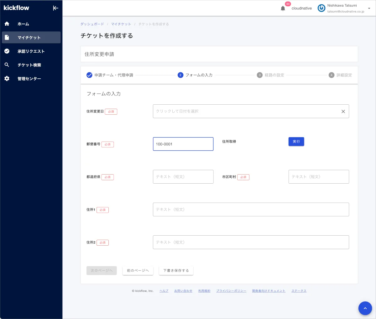Open the プライバシーポリシー footer link
Screen dimensions: 376x319
[231, 291]
